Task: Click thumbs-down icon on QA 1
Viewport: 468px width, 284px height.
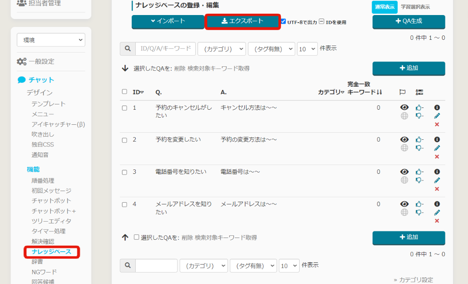Action: (419, 116)
